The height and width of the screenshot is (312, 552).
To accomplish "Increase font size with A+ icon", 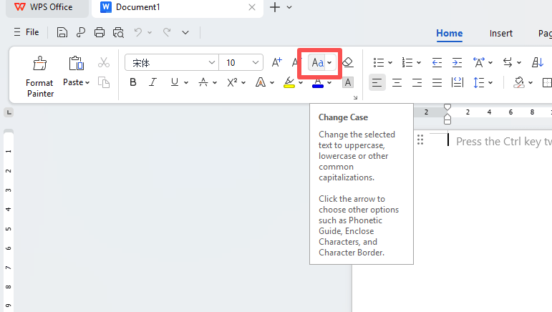I will click(276, 62).
